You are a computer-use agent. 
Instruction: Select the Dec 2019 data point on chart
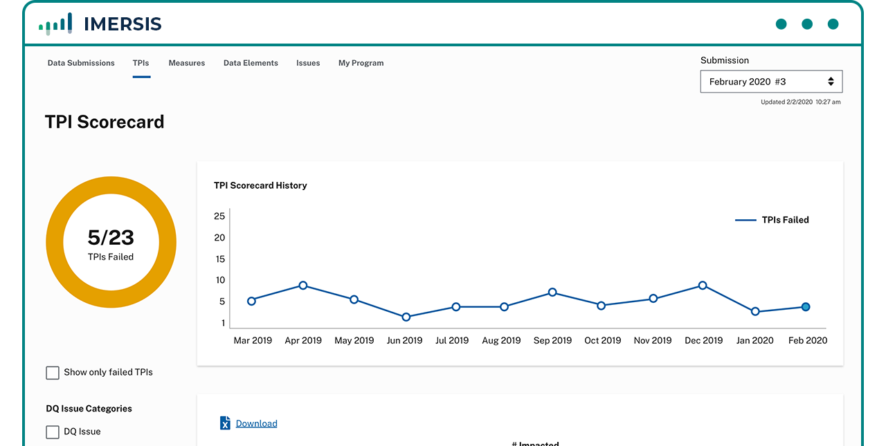(703, 286)
